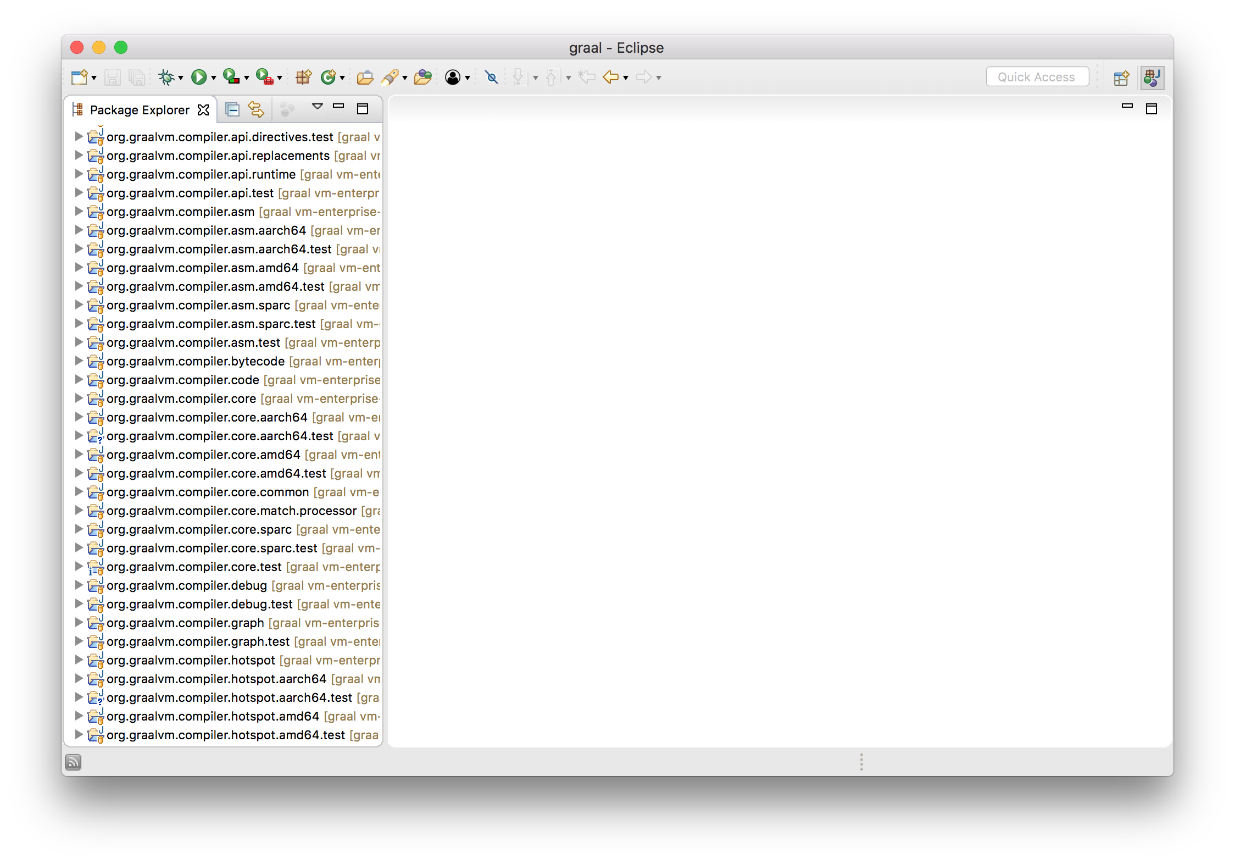The width and height of the screenshot is (1235, 864).
Task: Open Package Explorer view menu
Action: pyautogui.click(x=319, y=110)
